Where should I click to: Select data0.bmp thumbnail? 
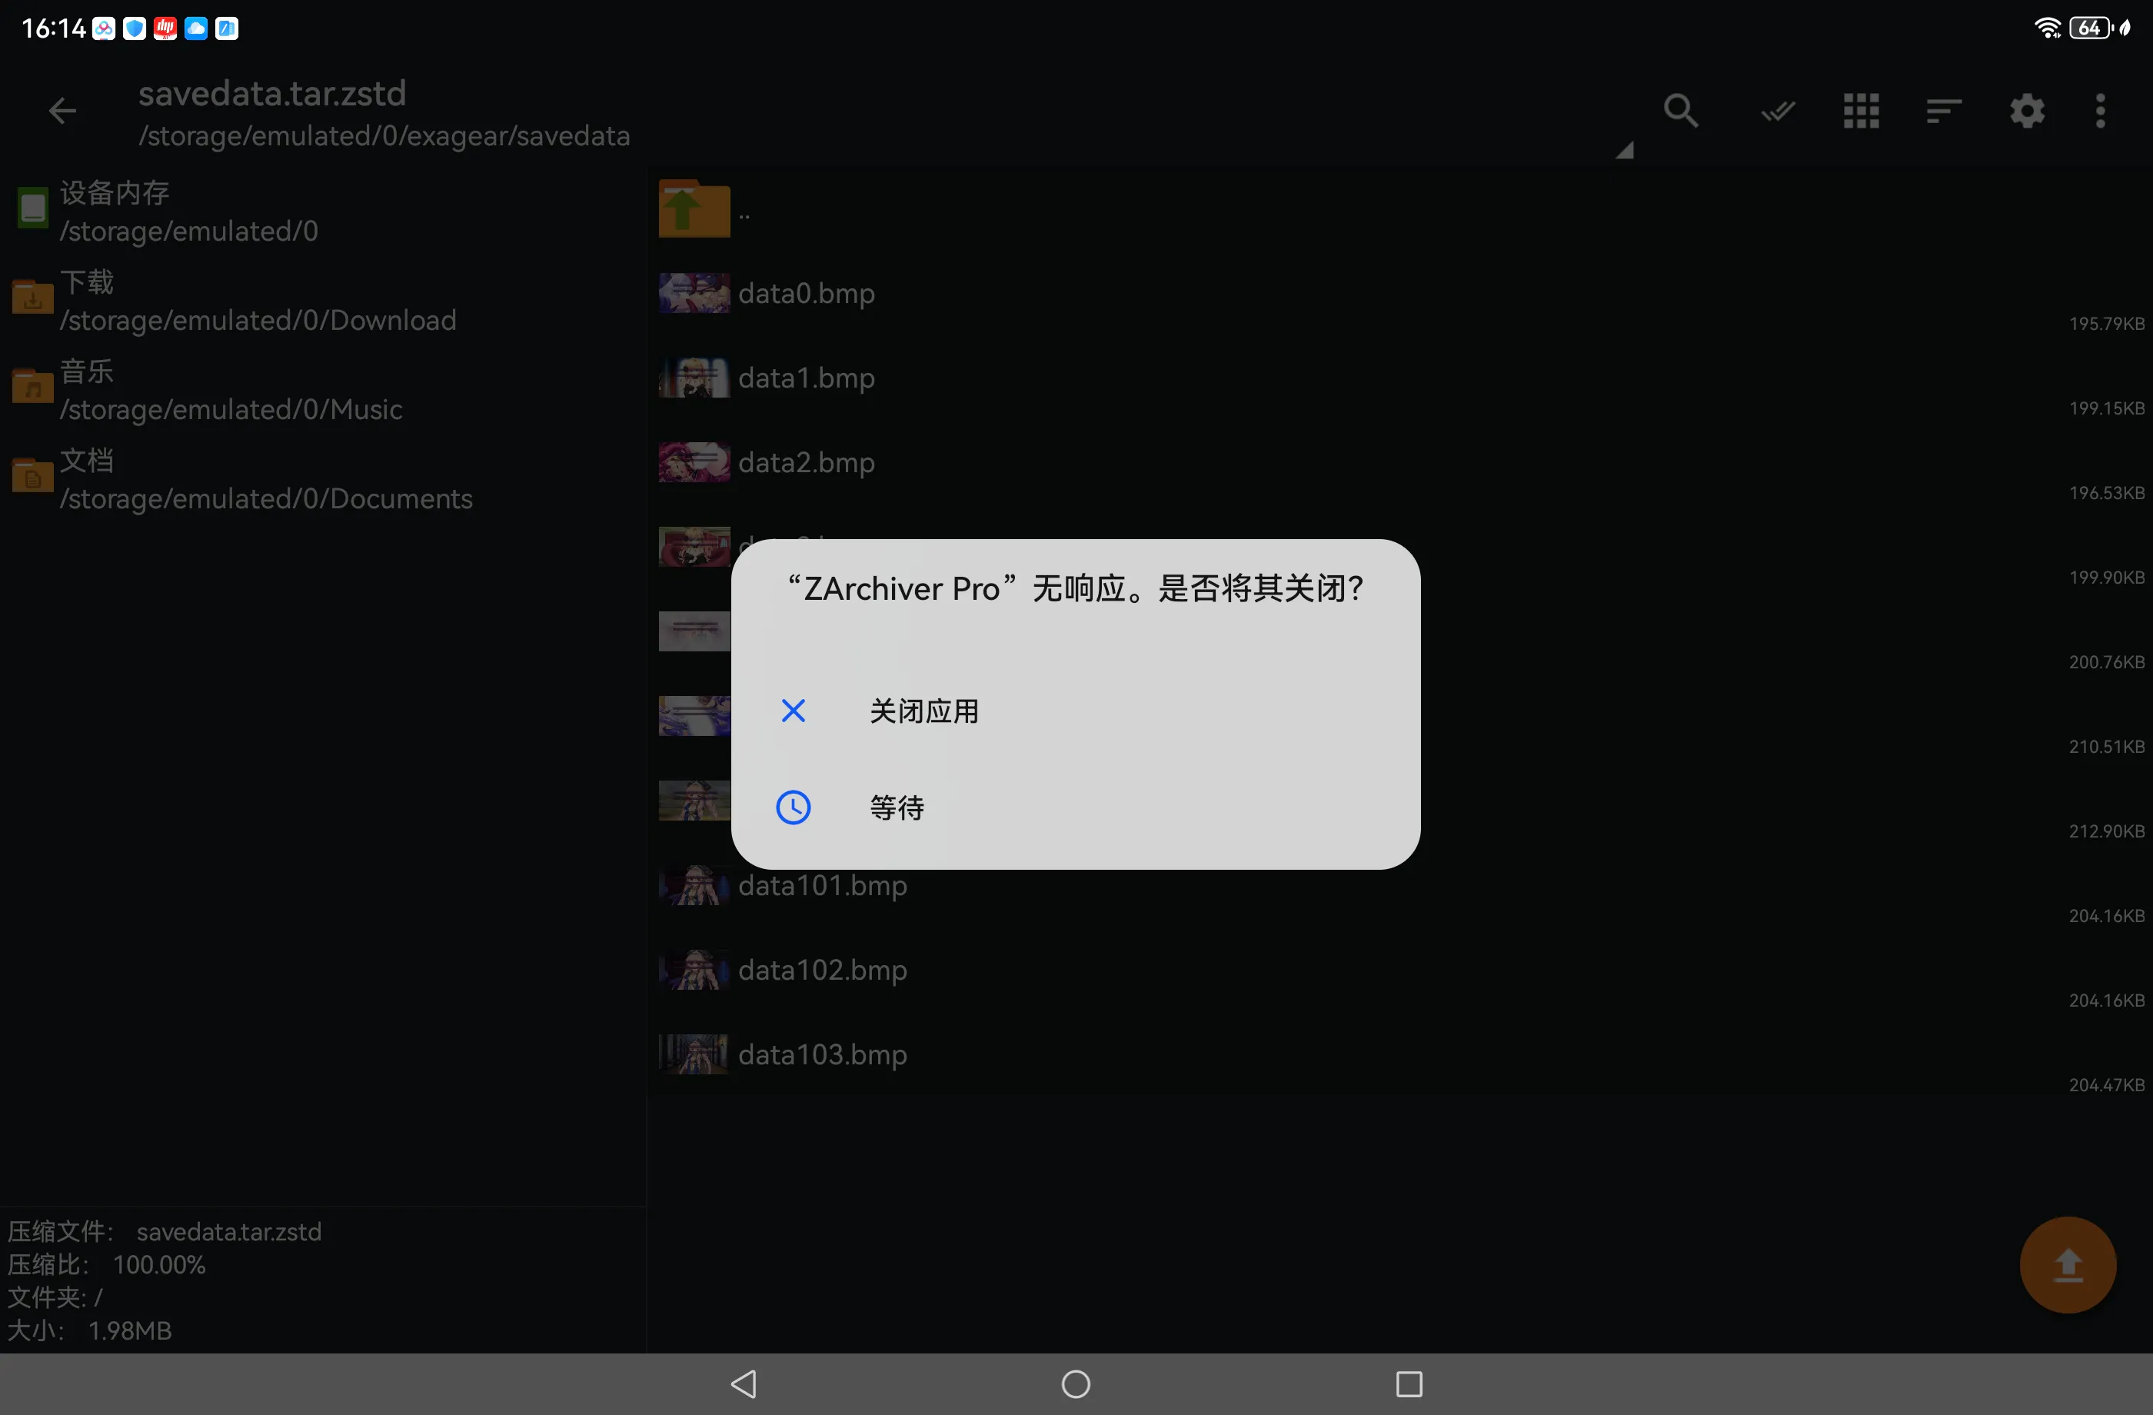point(694,293)
